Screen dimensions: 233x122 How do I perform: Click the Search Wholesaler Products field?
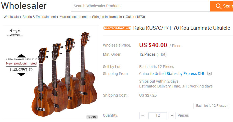click(140, 6)
